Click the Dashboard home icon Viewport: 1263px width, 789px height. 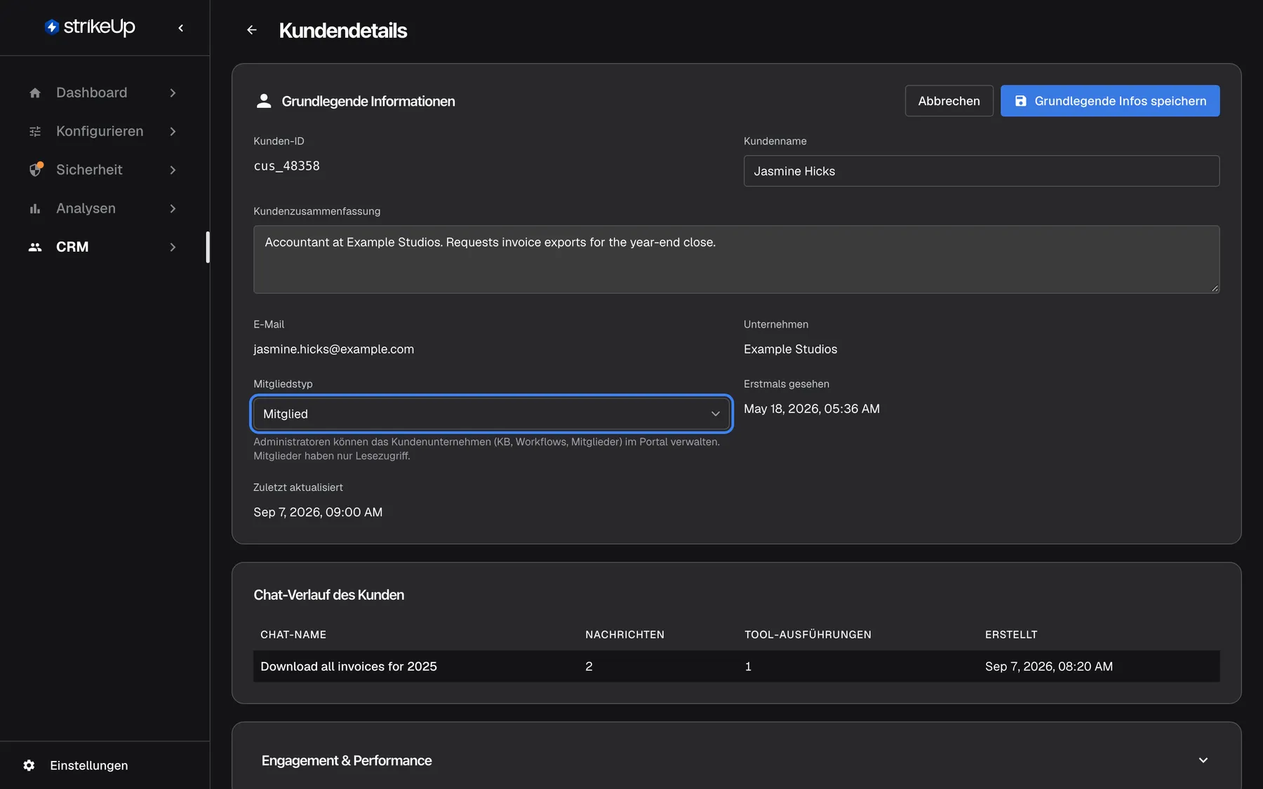[x=35, y=93]
